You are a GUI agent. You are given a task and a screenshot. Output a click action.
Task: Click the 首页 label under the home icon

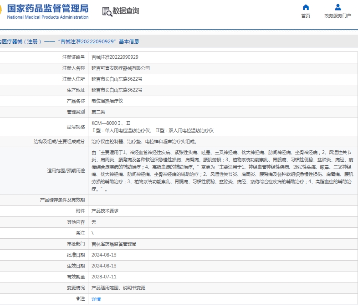(306, 16)
